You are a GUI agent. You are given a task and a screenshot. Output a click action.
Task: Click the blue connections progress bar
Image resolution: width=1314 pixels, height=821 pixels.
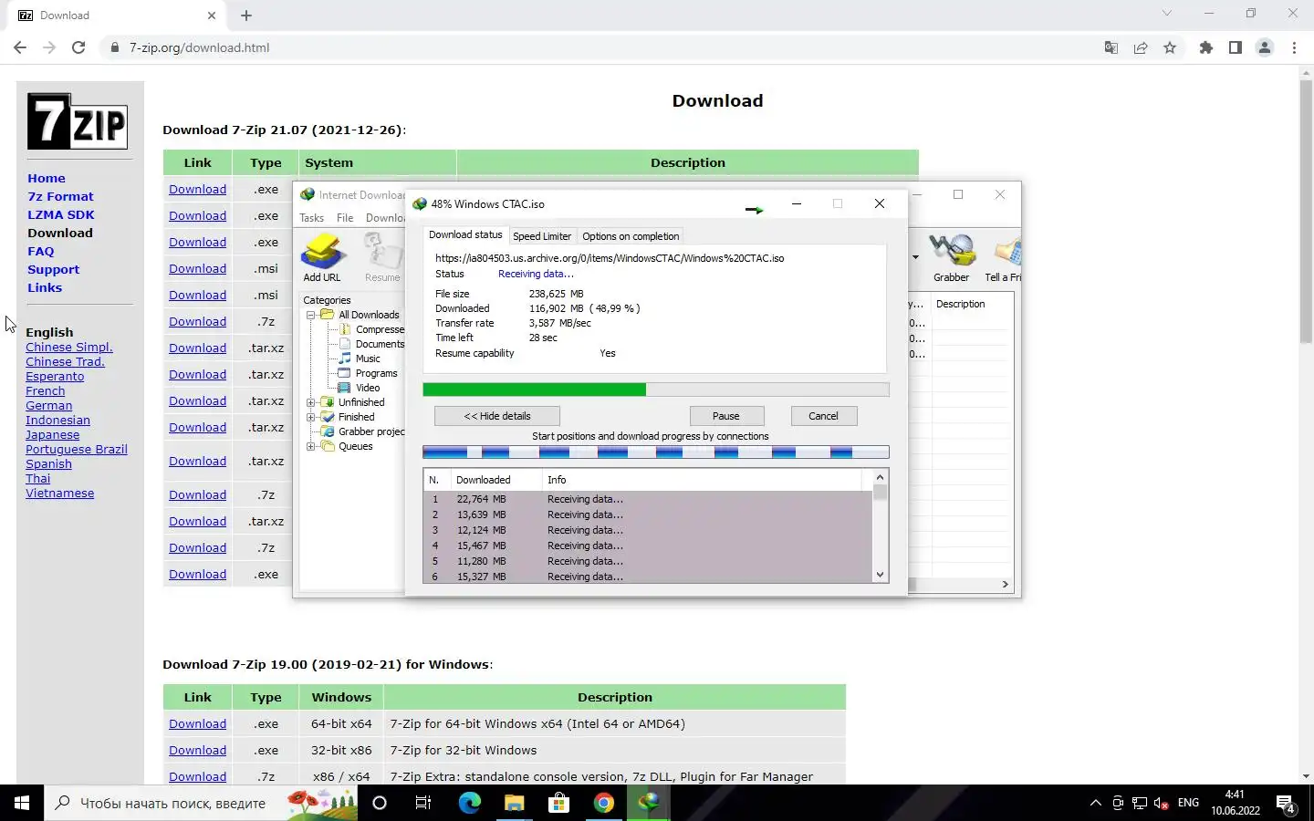click(656, 452)
